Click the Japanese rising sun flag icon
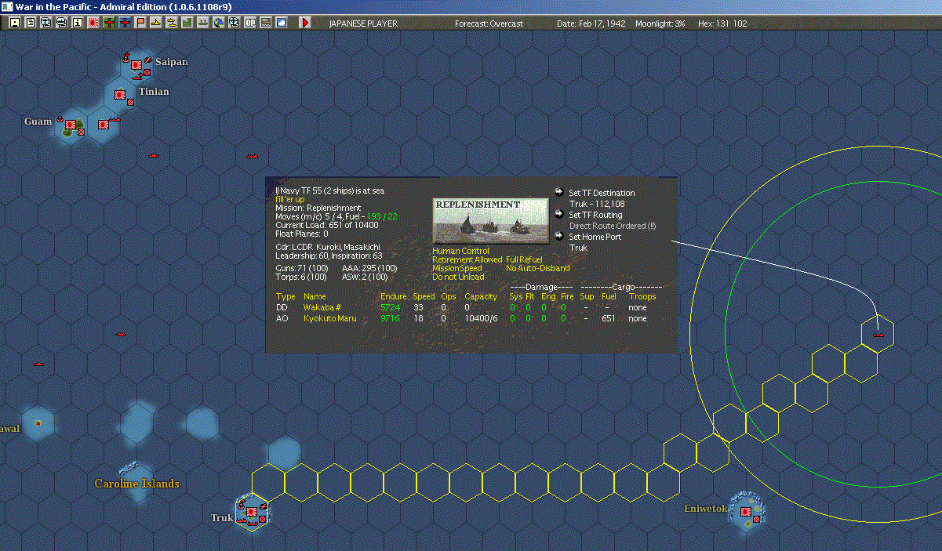 pyautogui.click(x=93, y=23)
